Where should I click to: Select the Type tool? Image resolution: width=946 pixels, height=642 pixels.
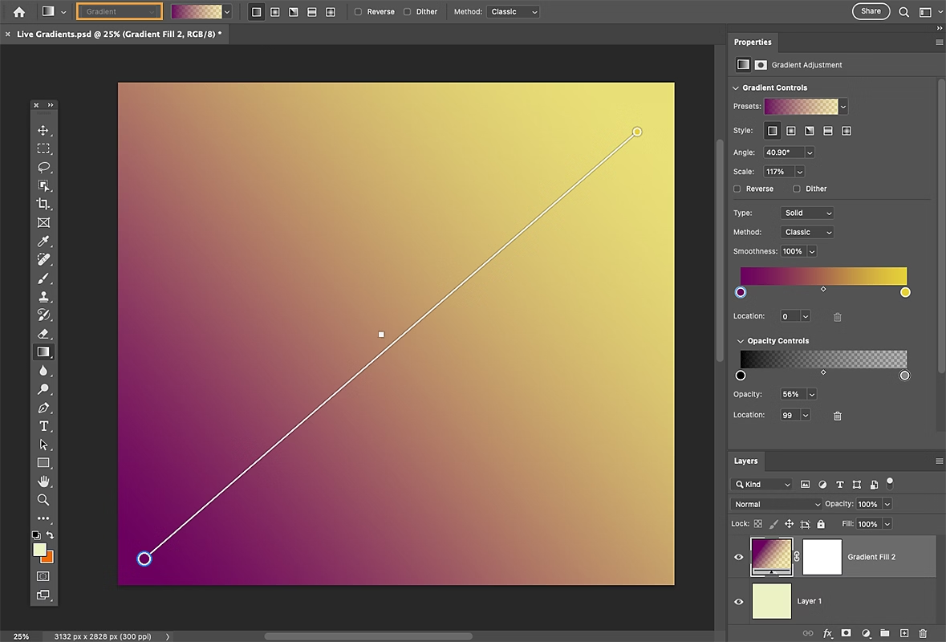[44, 426]
